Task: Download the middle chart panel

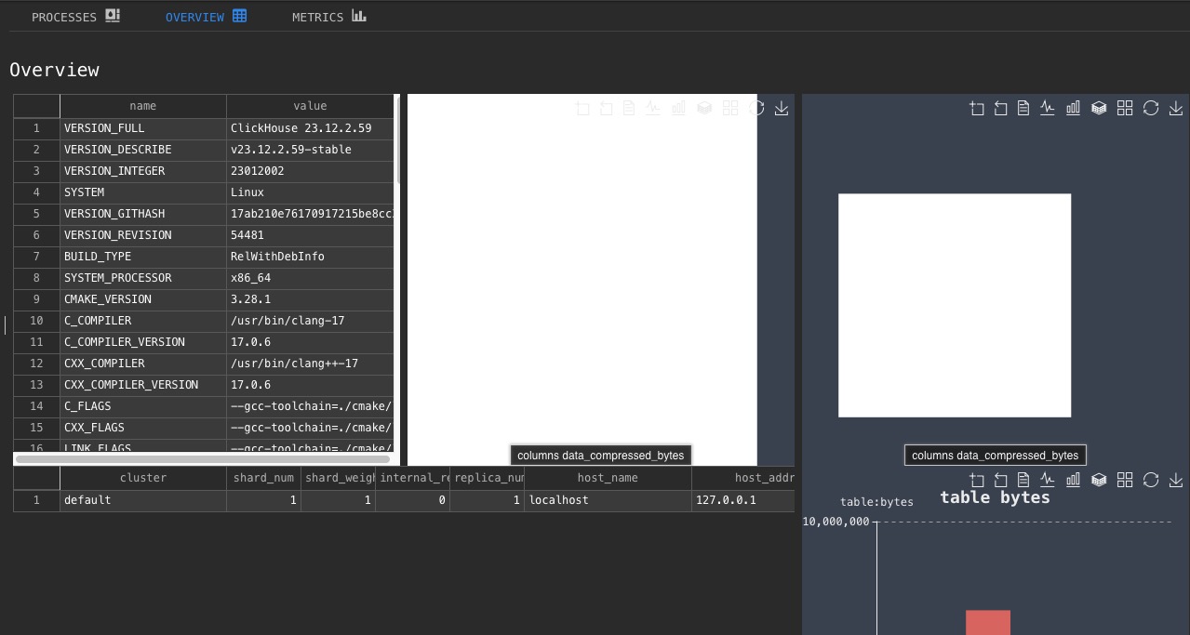Action: [782, 108]
